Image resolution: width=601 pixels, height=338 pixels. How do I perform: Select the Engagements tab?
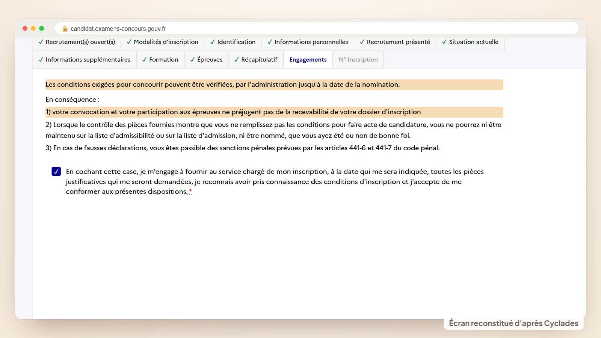(308, 60)
